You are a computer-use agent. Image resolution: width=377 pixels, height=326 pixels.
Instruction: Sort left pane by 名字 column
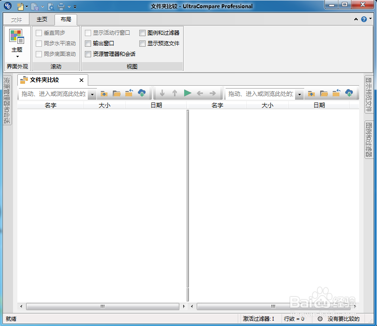(51, 105)
